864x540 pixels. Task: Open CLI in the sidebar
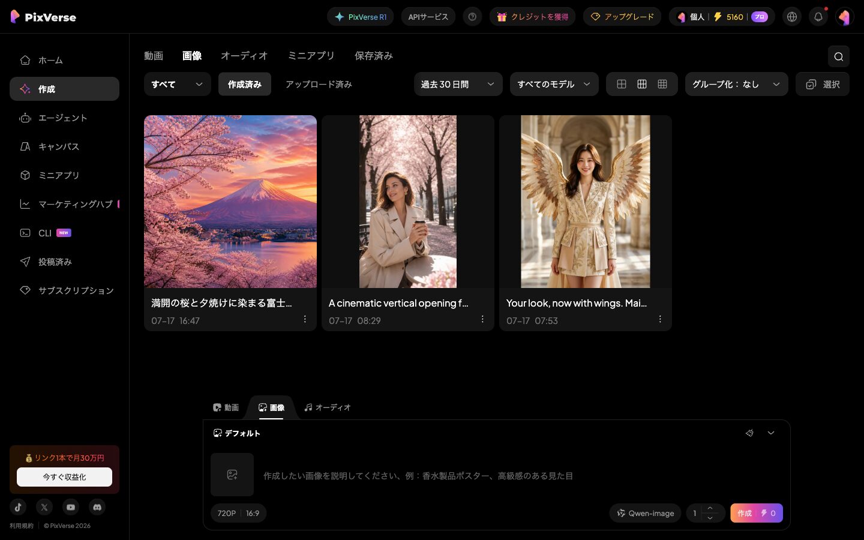pos(64,233)
